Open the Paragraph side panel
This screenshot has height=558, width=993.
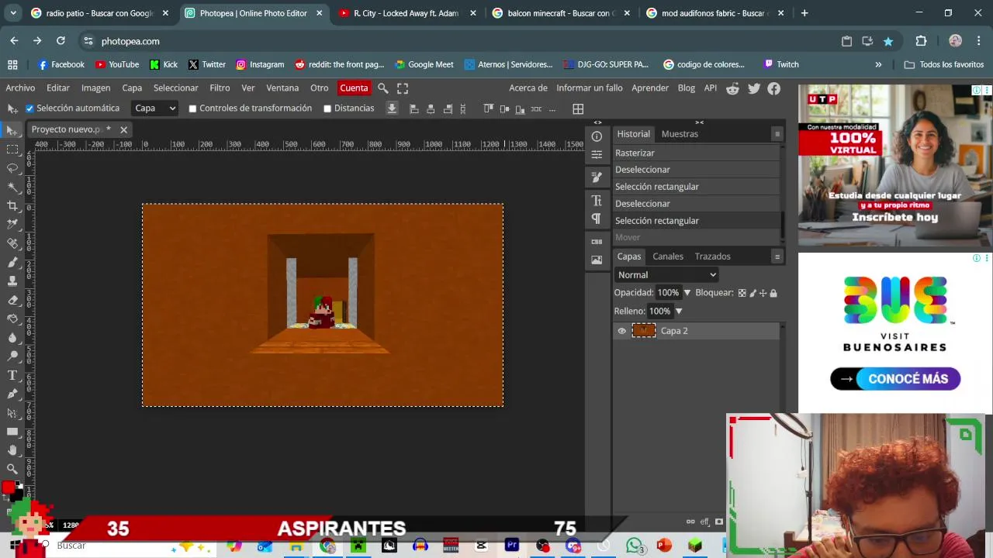pos(597,219)
